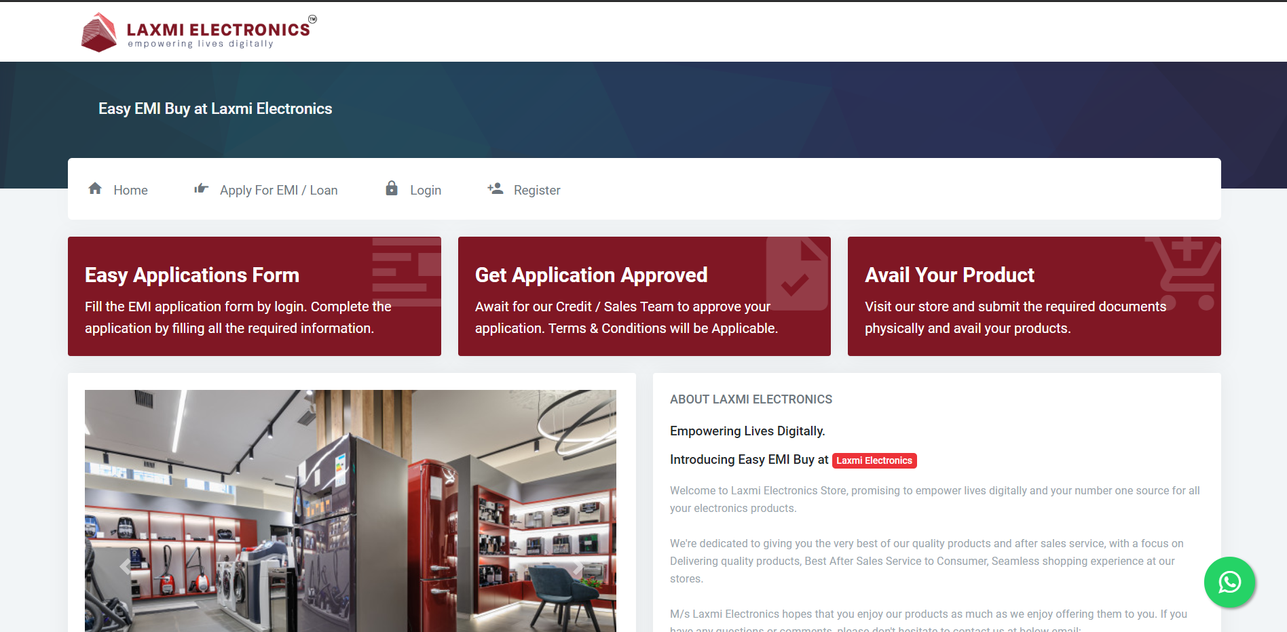The height and width of the screenshot is (632, 1287).
Task: Click the add-user icon beside Register
Action: pyautogui.click(x=496, y=189)
